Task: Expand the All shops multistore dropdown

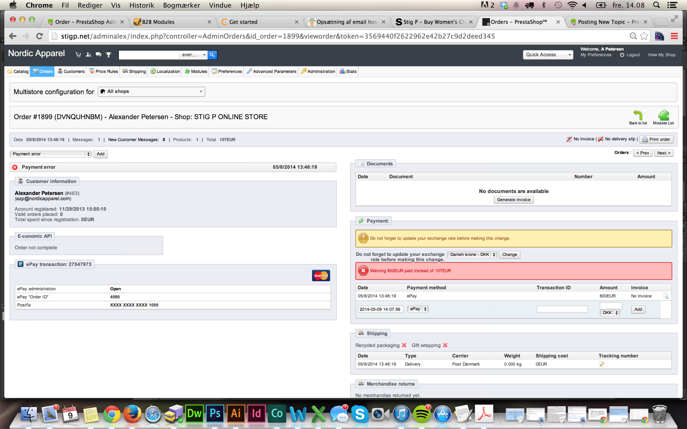Action: [x=151, y=92]
